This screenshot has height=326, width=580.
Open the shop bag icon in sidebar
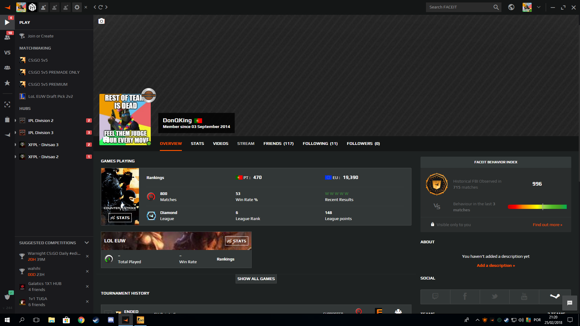[7, 120]
